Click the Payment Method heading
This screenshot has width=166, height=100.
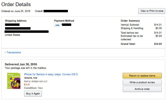pyautogui.click(x=64, y=21)
